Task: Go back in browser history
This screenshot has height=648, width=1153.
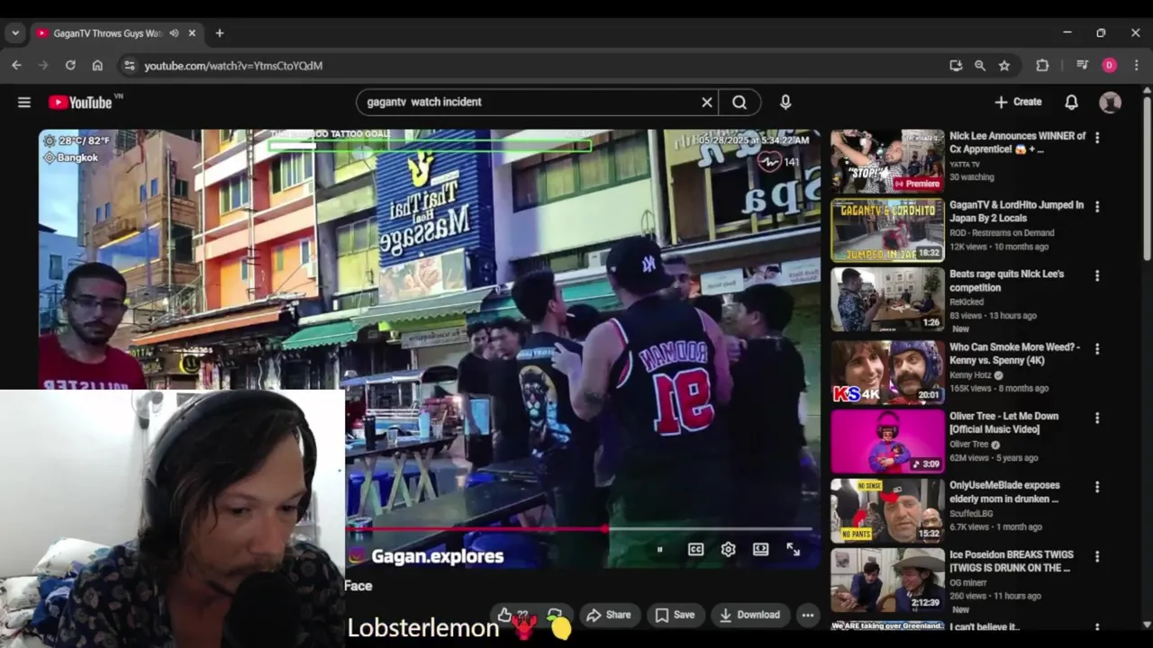Action: 16,66
